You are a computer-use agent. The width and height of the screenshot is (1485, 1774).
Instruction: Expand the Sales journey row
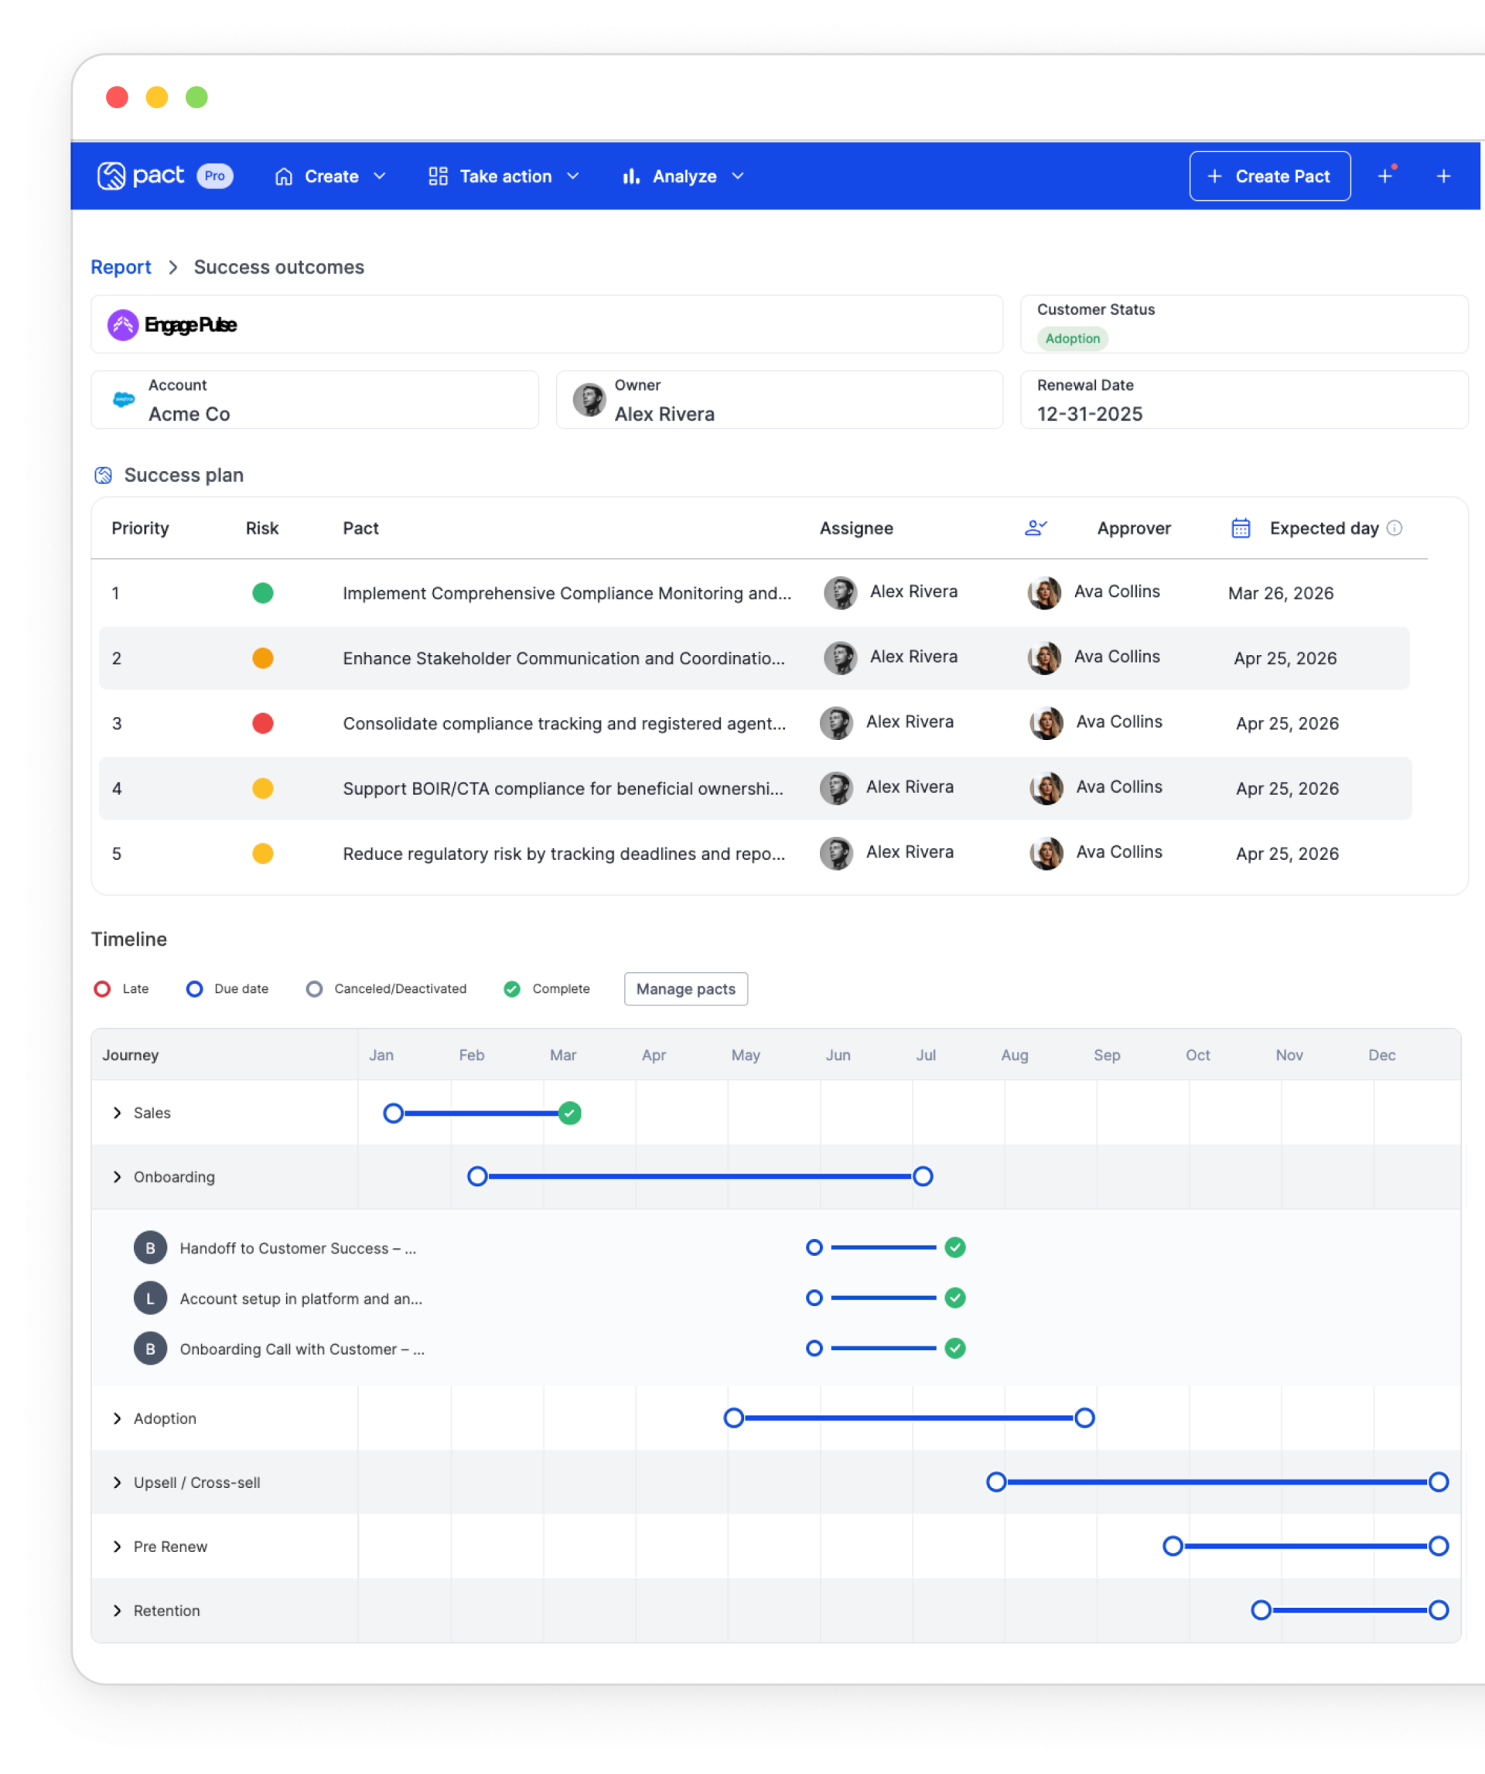tap(118, 1114)
